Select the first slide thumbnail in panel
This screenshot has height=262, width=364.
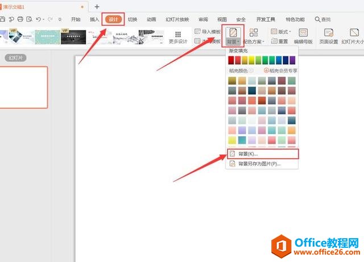pos(23,87)
